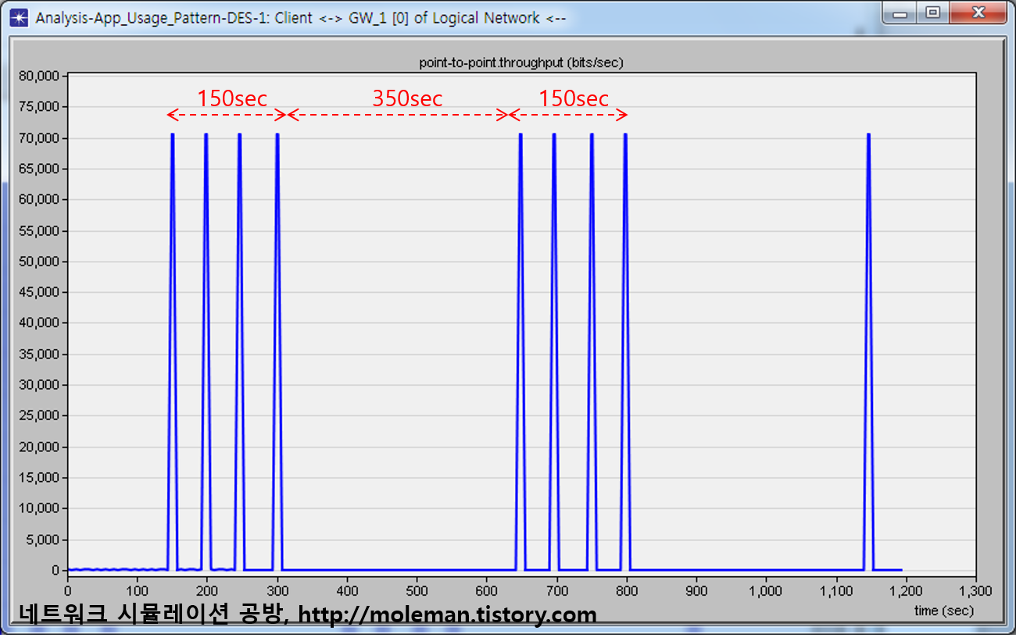Image resolution: width=1016 pixels, height=641 pixels.
Task: Click the throughput spike near 150 seconds
Action: (172, 351)
